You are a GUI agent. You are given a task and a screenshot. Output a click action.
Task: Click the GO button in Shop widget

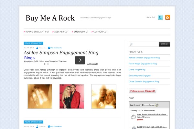coord(157,105)
